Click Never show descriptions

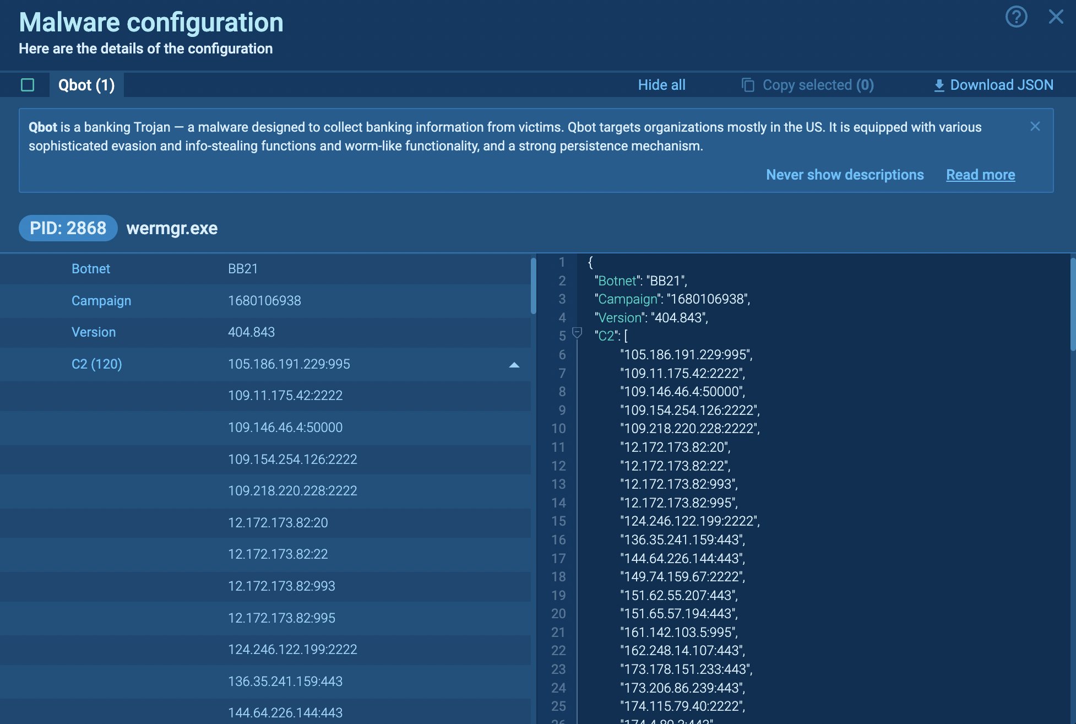[x=845, y=175]
